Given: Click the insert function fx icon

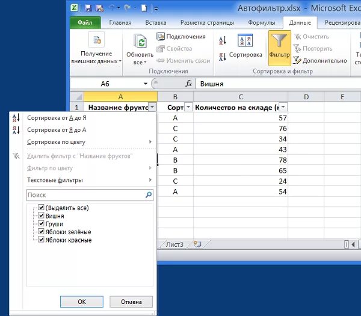Looking at the screenshot, I should pos(189,84).
